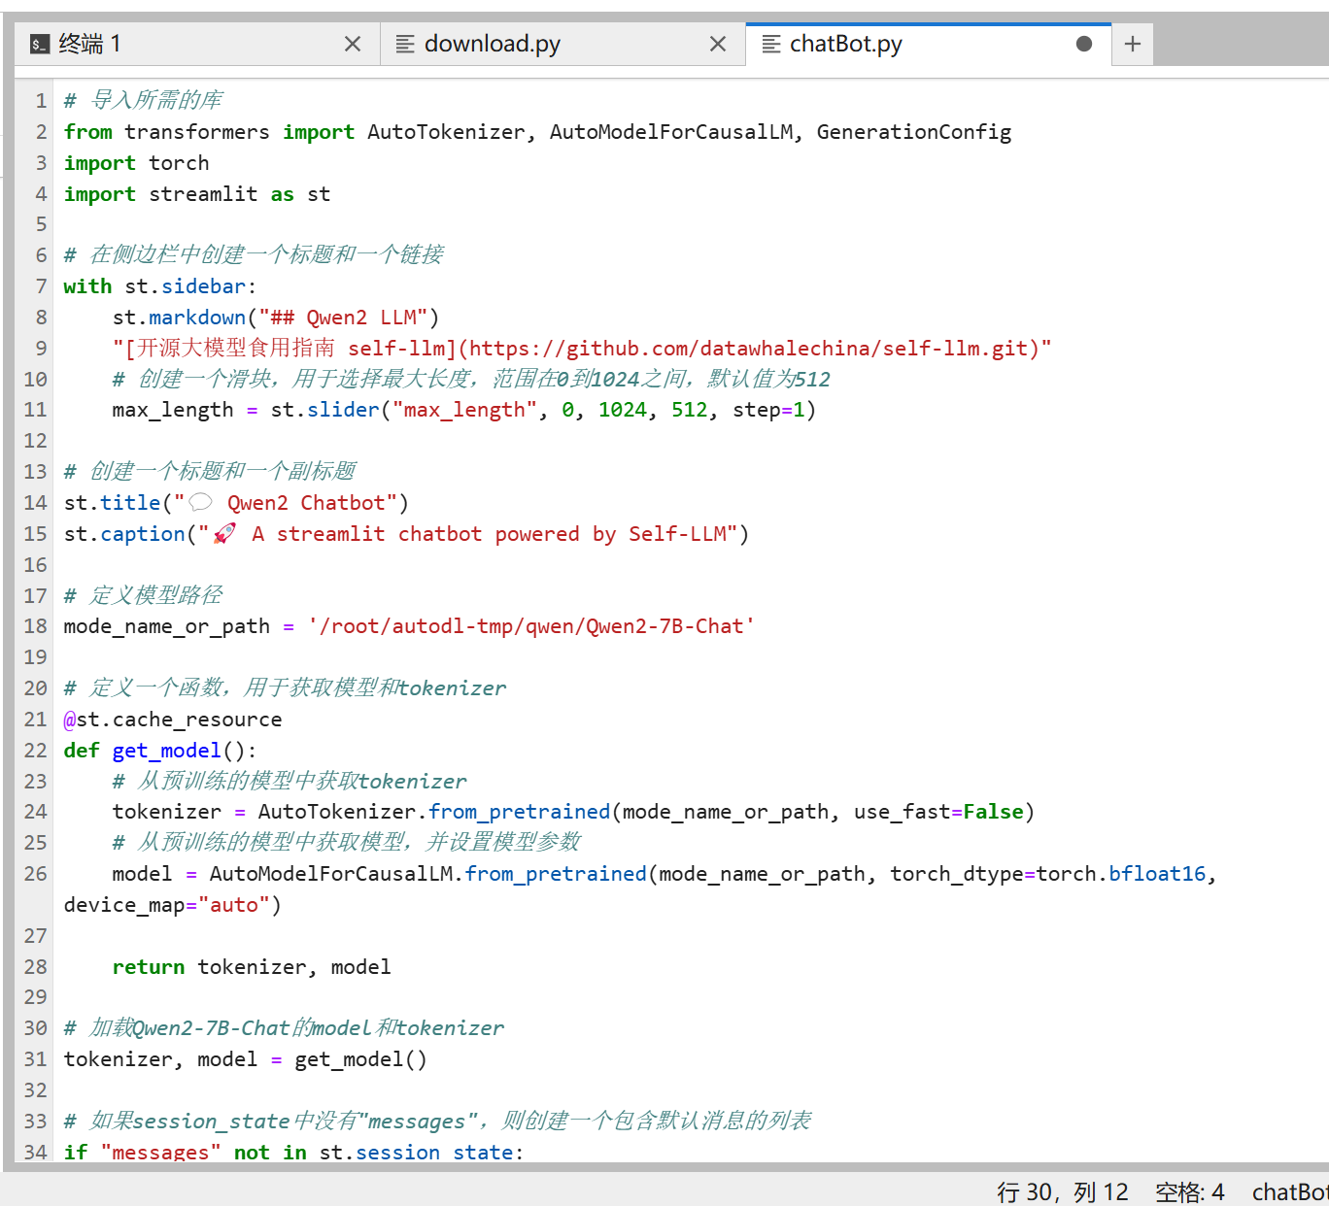Open a new launcher tab with the plus button
Viewport: 1329px width, 1206px height.
point(1133,44)
